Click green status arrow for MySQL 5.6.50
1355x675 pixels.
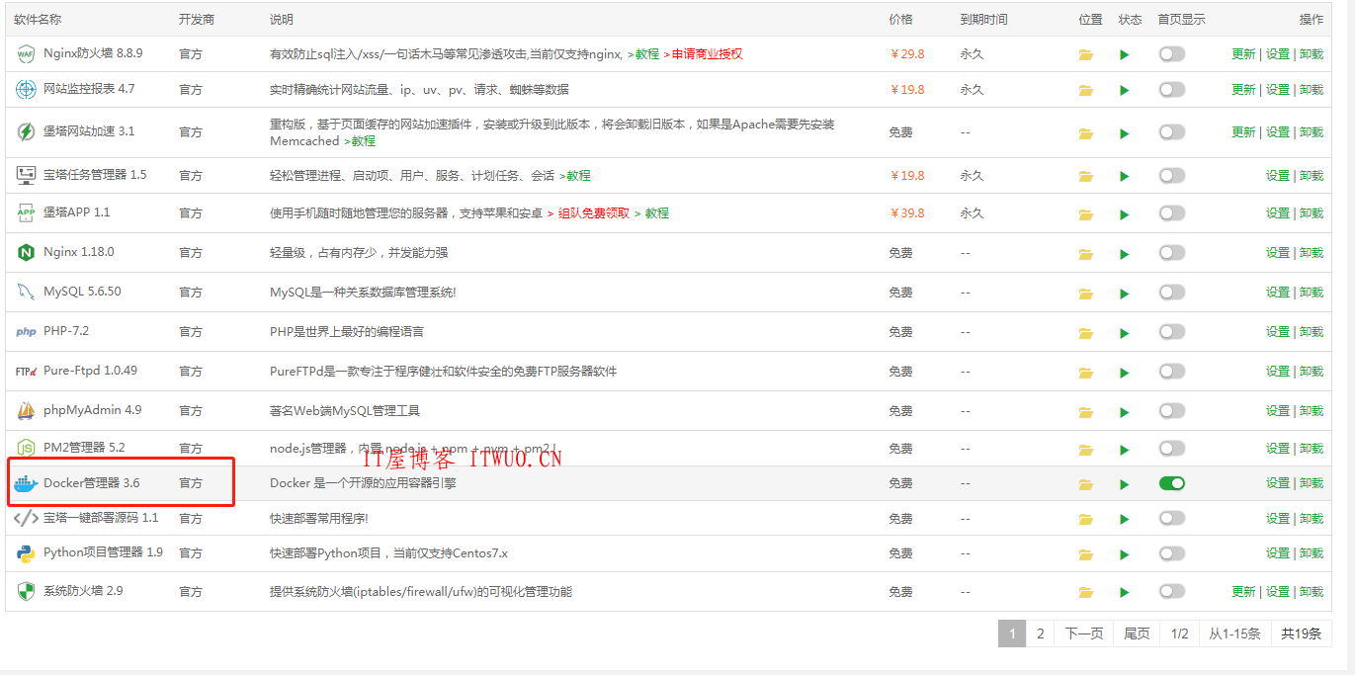(x=1124, y=294)
